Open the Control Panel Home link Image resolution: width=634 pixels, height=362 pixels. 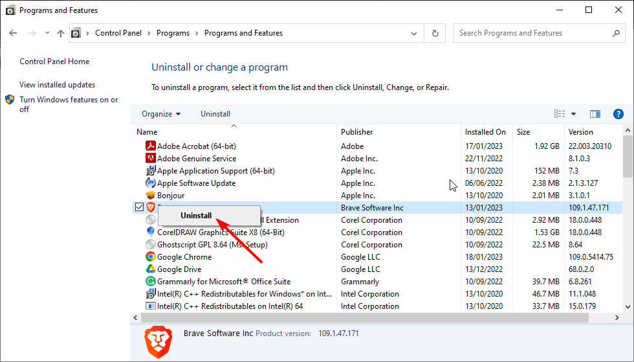(54, 62)
